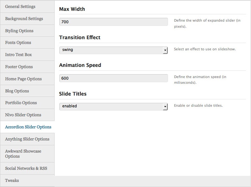This screenshot has height=187, width=251.
Task: Select the Tweaks tab
Action: point(12,181)
